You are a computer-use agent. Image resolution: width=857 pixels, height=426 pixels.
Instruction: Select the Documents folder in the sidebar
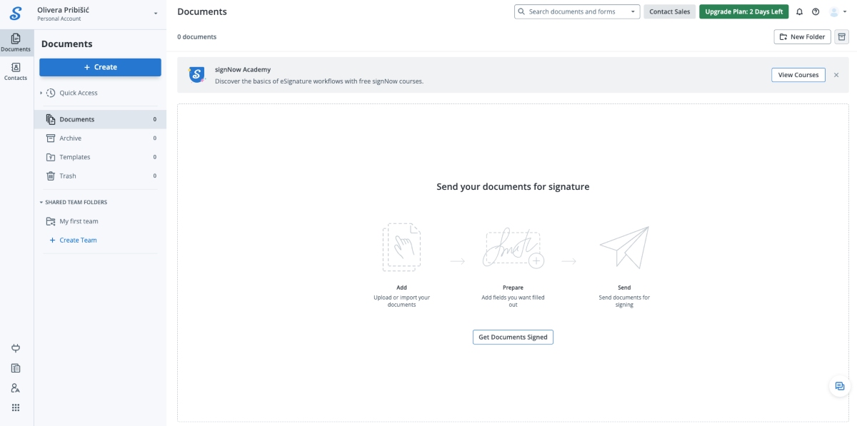(x=100, y=119)
